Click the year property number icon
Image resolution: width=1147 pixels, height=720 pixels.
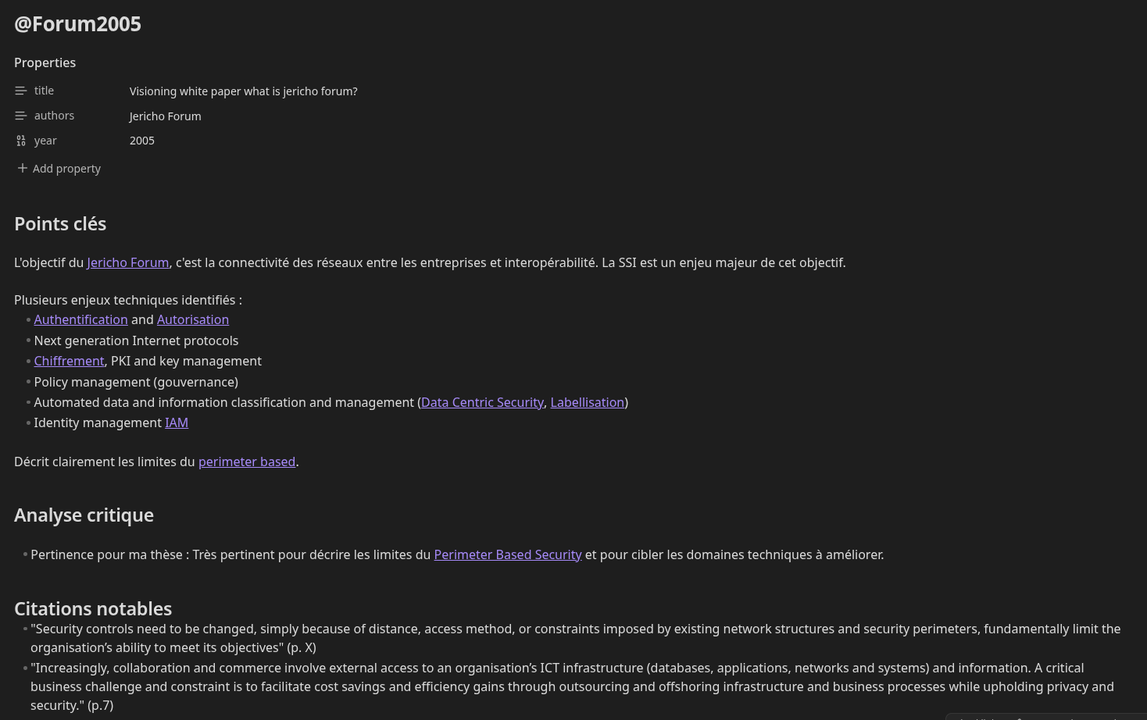(21, 141)
